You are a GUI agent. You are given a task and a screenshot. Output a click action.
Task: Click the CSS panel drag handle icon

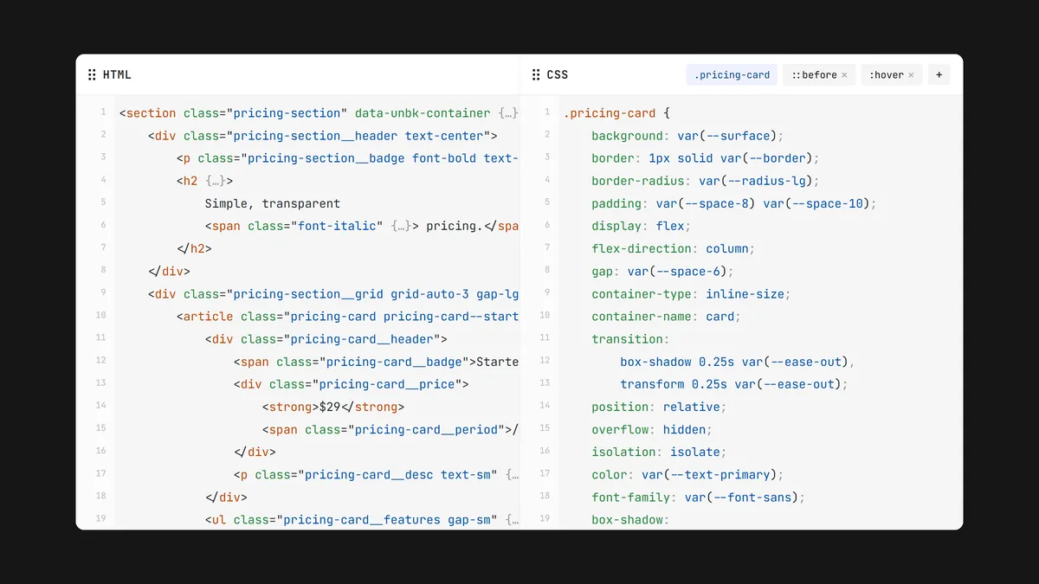click(536, 75)
